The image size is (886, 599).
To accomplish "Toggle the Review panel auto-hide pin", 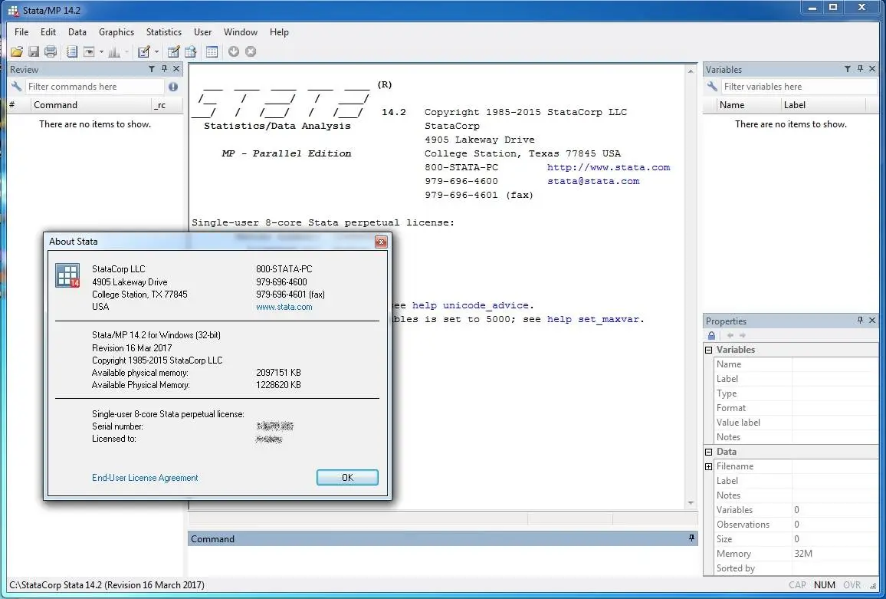I will click(x=164, y=69).
